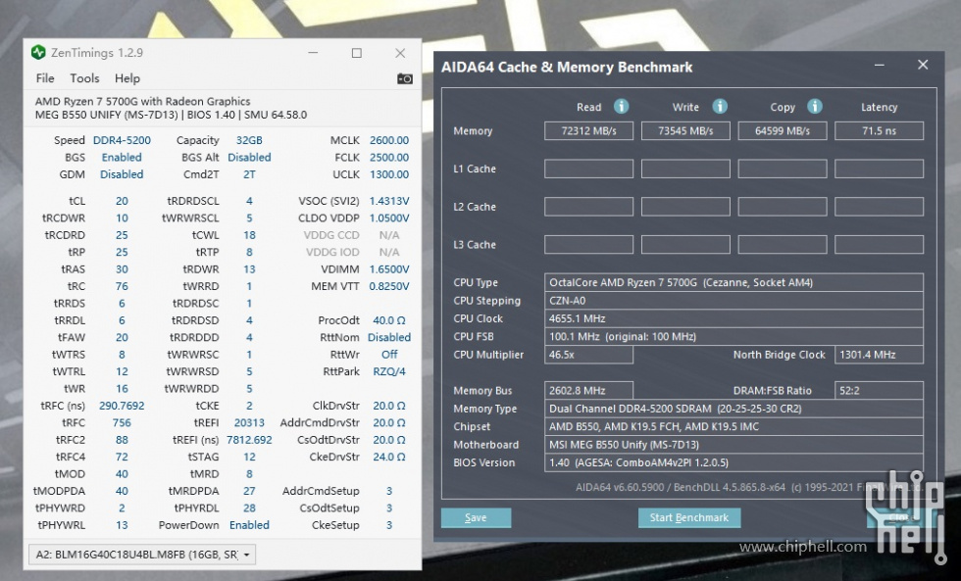
Task: Click the tRCDWR value 10
Action: [122, 218]
